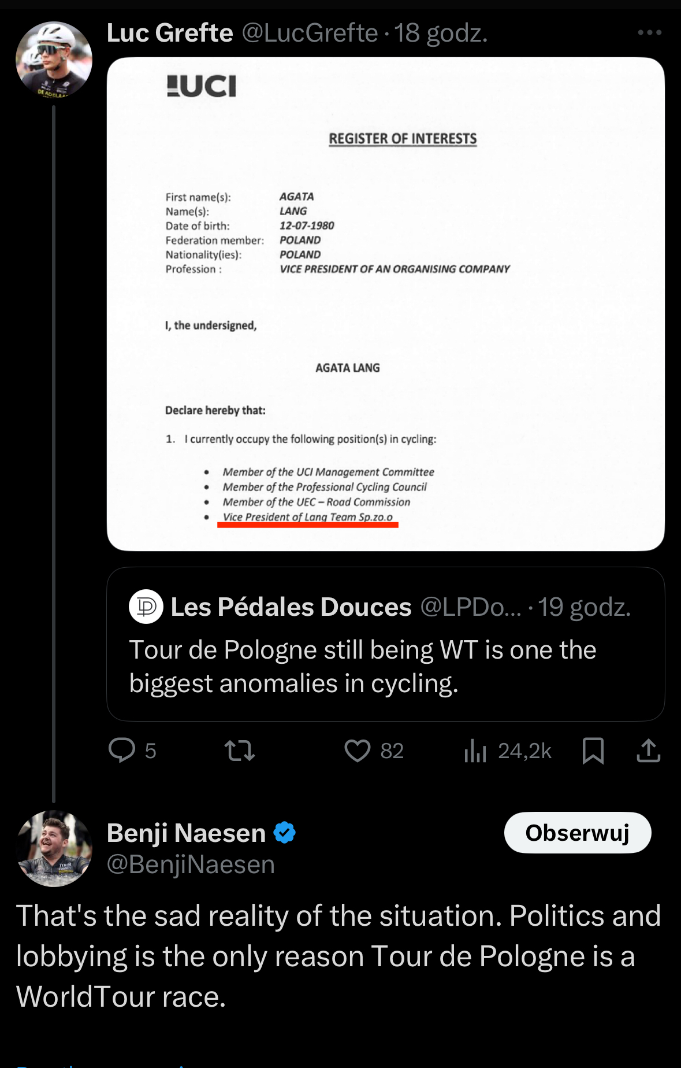Tap the Luc Grefte display name
The image size is (681, 1068).
click(170, 33)
